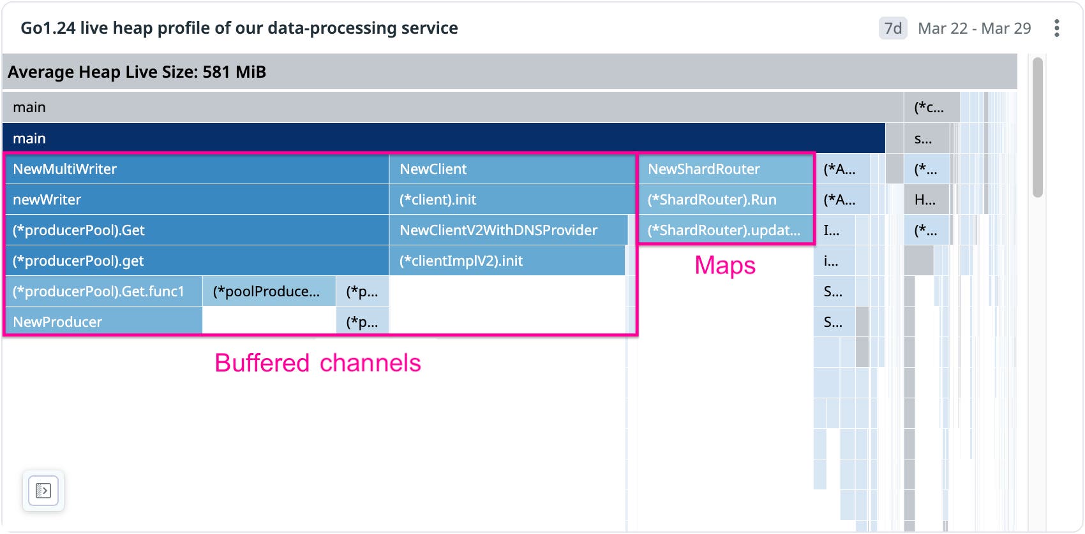Select the (*poolProduce... truncated frame
This screenshot has height=534, width=1085.
[x=269, y=291]
